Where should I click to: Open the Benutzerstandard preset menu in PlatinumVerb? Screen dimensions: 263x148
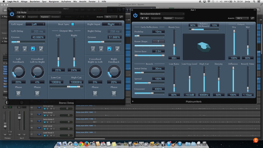[x=162, y=14]
